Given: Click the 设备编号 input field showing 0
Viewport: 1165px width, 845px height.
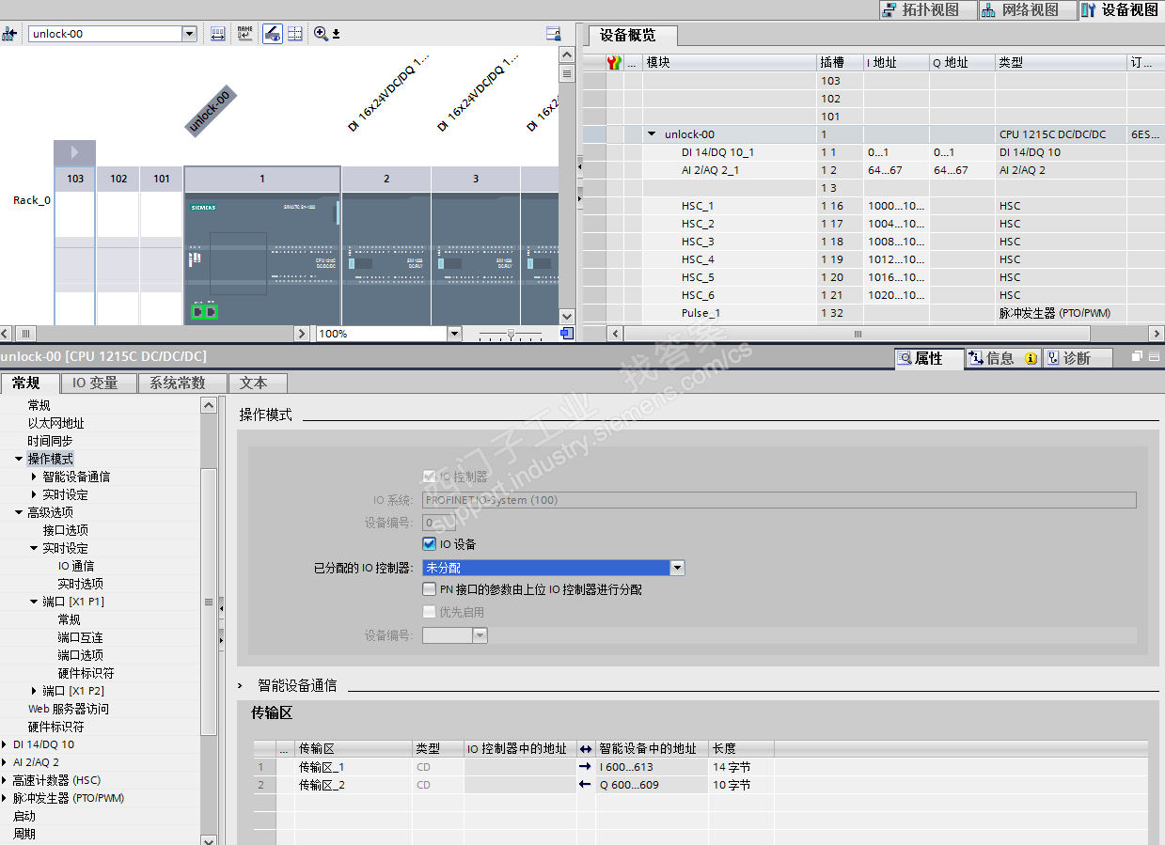Looking at the screenshot, I should (x=440, y=523).
